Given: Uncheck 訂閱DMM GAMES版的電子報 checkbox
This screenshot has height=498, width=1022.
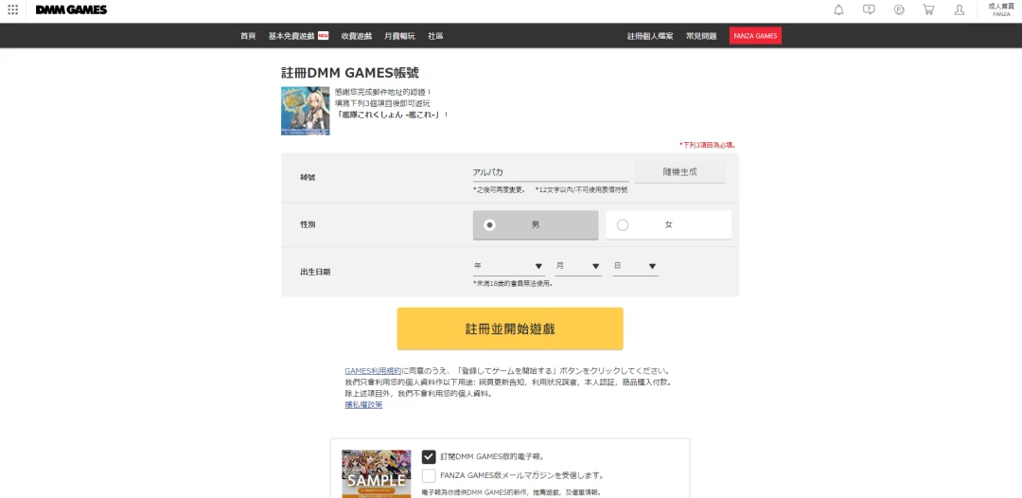Looking at the screenshot, I should [429, 456].
